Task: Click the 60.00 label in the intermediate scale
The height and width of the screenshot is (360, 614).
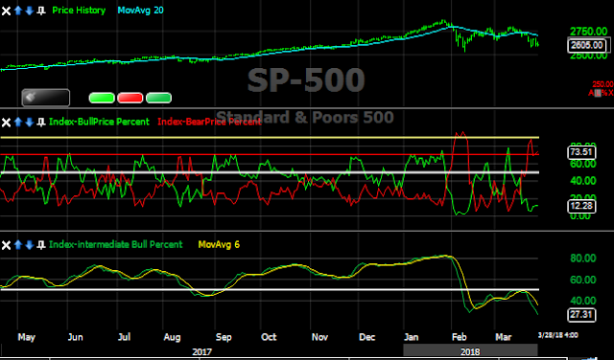Action: [x=583, y=280]
